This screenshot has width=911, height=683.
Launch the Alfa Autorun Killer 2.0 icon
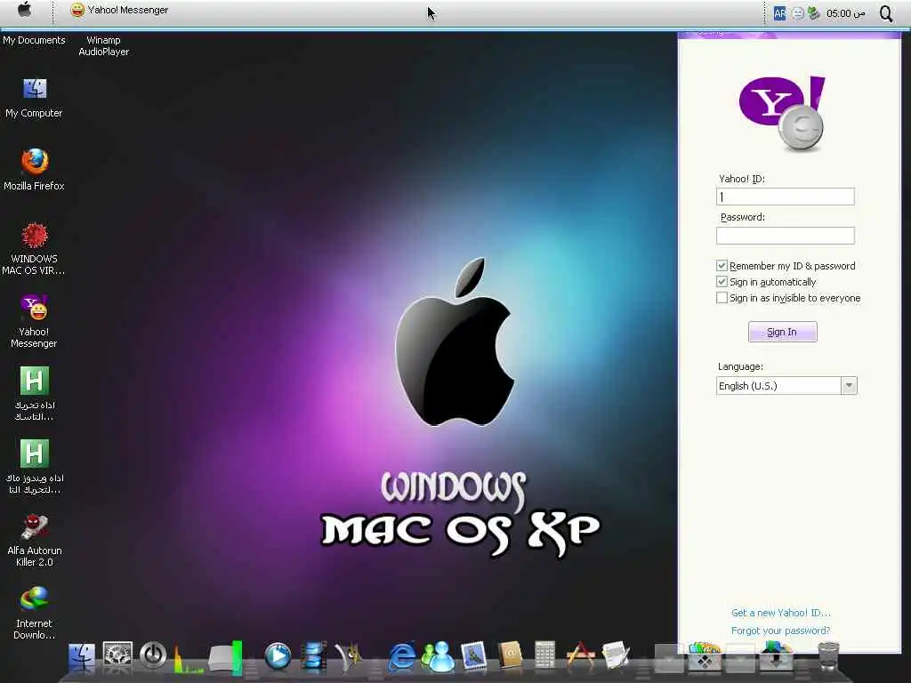[x=35, y=540]
